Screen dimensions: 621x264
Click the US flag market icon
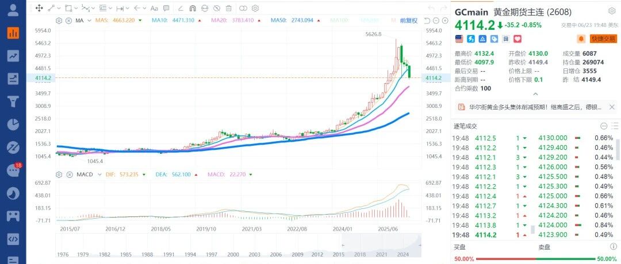[459, 38]
